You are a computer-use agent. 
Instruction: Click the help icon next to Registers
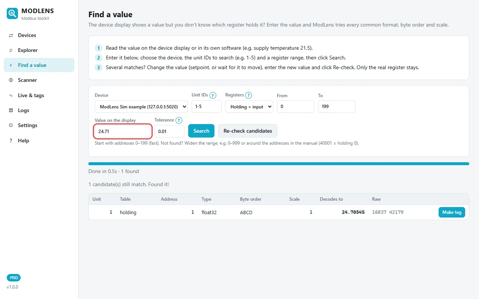(x=248, y=95)
